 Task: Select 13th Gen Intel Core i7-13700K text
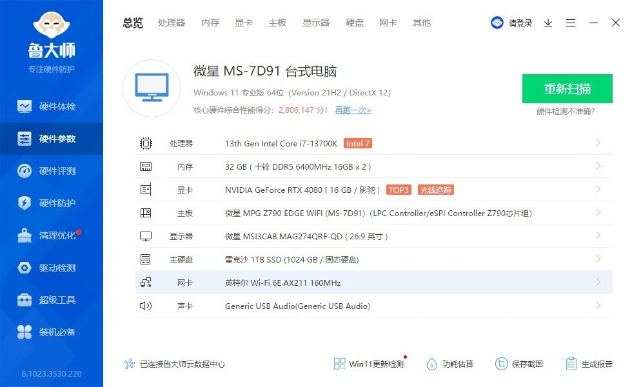(281, 143)
